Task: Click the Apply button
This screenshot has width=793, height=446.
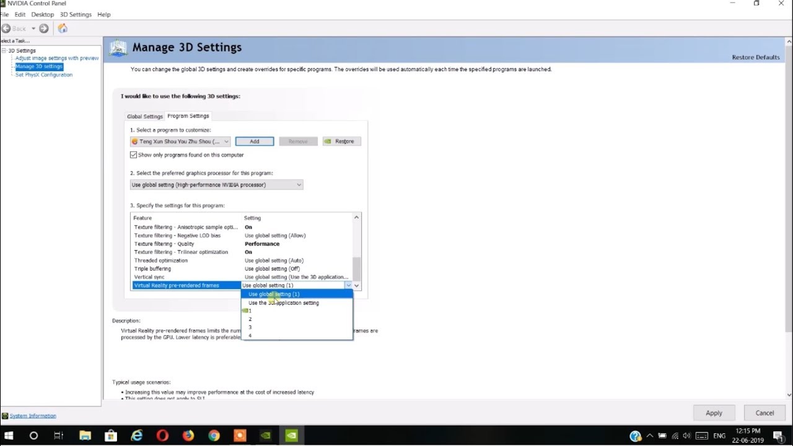Action: pyautogui.click(x=714, y=413)
